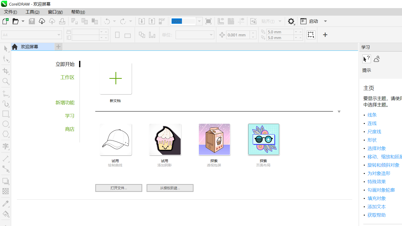This screenshot has width=402, height=226.
Task: Open the 工具 menu
Action: [x=33, y=12]
